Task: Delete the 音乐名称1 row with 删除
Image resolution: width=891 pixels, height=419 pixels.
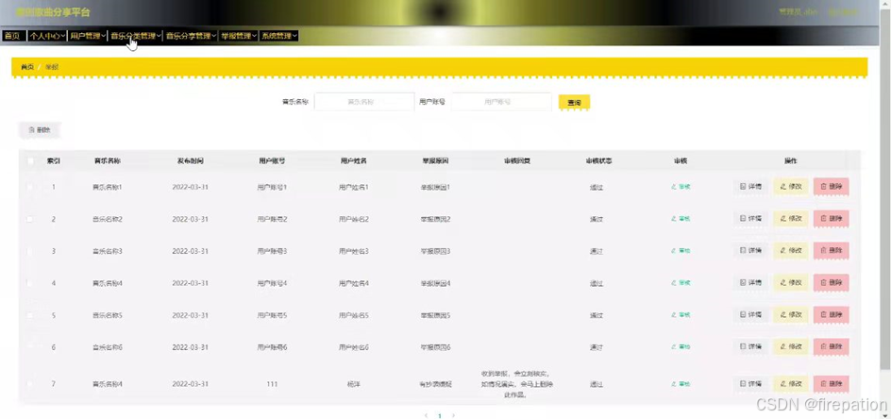Action: tap(832, 187)
